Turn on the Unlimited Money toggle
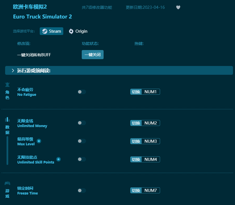This screenshot has width=235, height=205. (82, 123)
